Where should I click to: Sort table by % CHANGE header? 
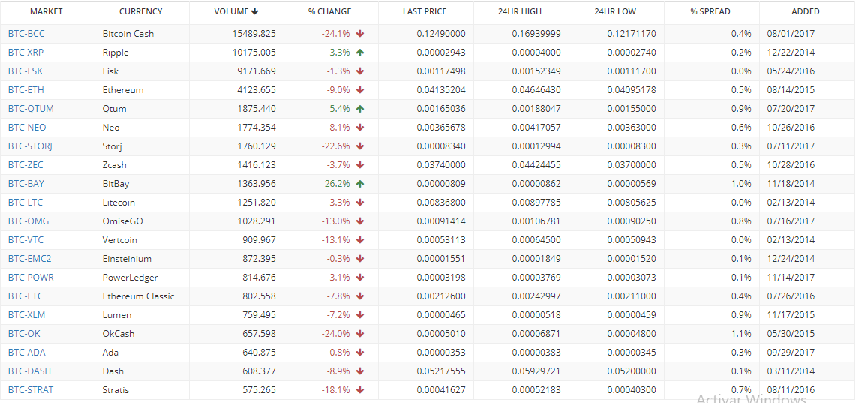click(330, 11)
